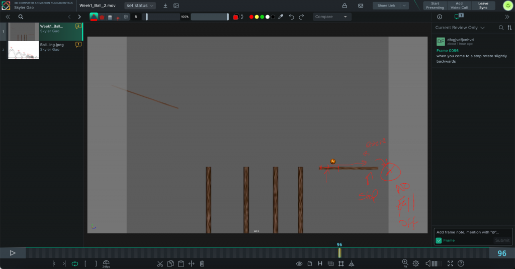Click the scissors cut icon

(160, 263)
